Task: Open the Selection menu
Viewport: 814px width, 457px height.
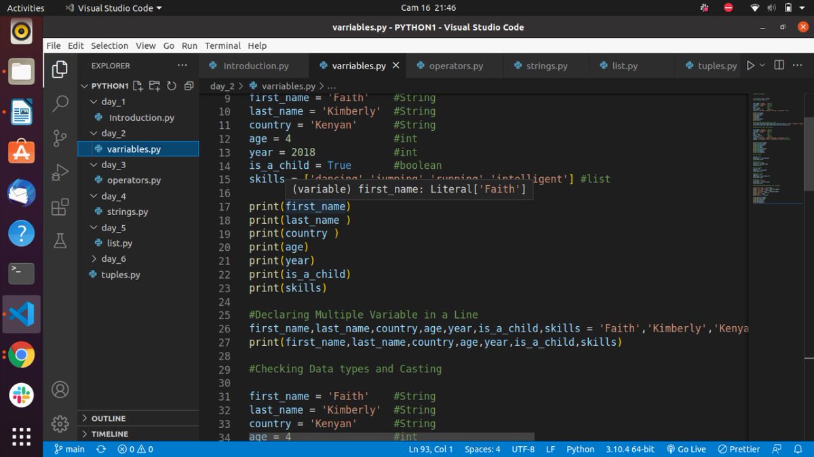Action: click(109, 45)
